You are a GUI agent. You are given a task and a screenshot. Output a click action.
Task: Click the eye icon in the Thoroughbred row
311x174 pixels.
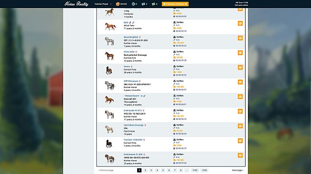click(x=240, y=97)
